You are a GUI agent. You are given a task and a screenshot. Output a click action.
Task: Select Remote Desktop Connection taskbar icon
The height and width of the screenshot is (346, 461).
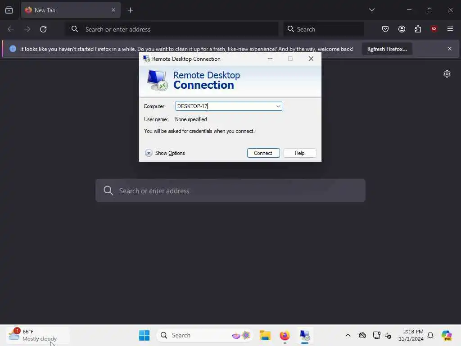point(305,335)
